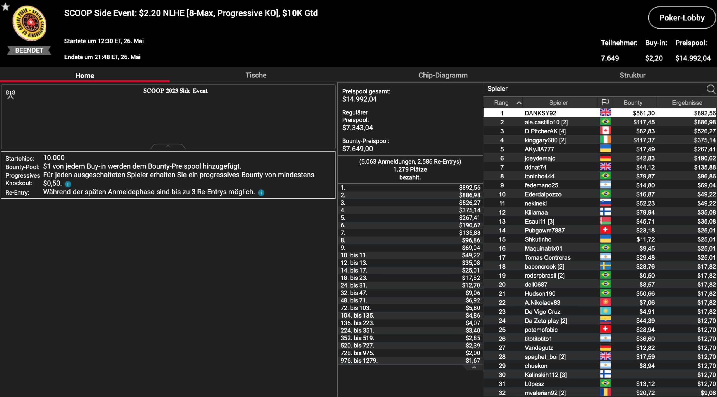Click Kiilamaa's Finland flag

pyautogui.click(x=605, y=212)
